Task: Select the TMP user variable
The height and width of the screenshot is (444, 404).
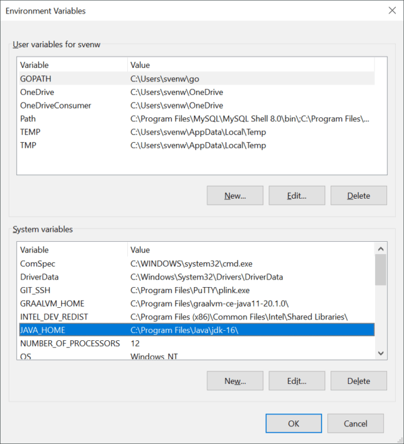Action: 197,146
